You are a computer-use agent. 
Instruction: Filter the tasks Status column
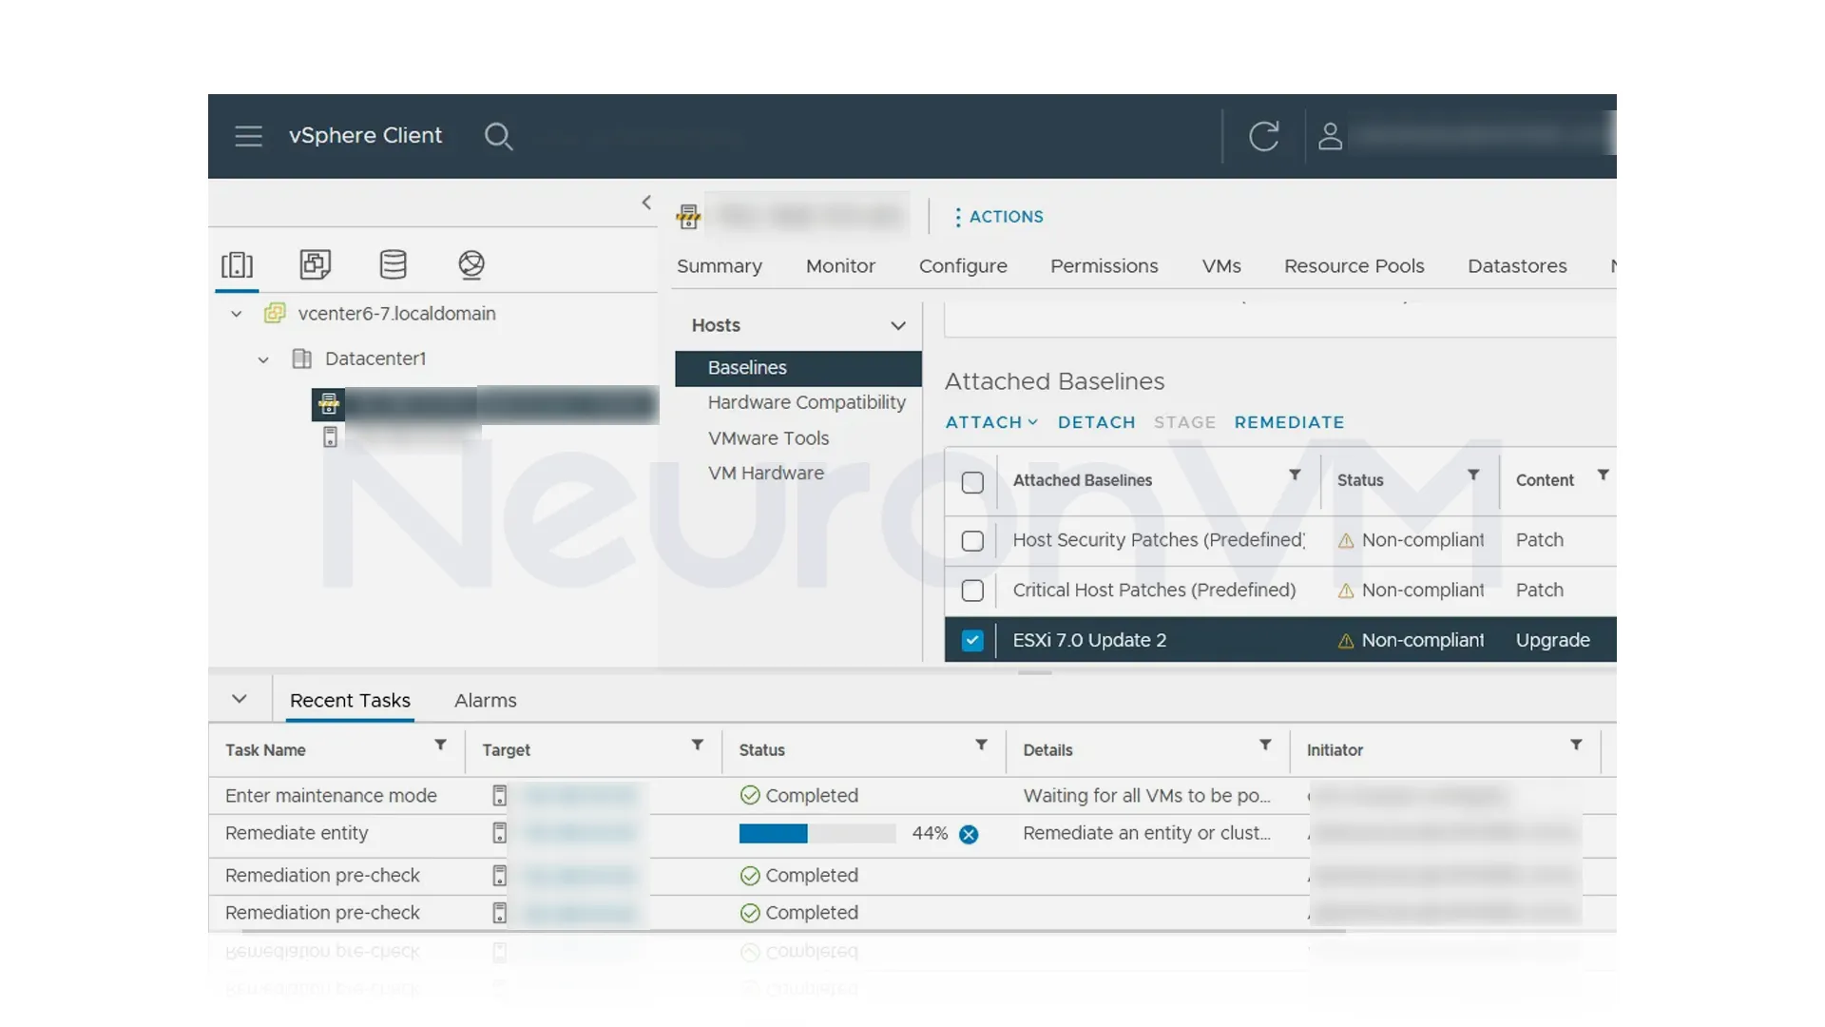coord(981,745)
